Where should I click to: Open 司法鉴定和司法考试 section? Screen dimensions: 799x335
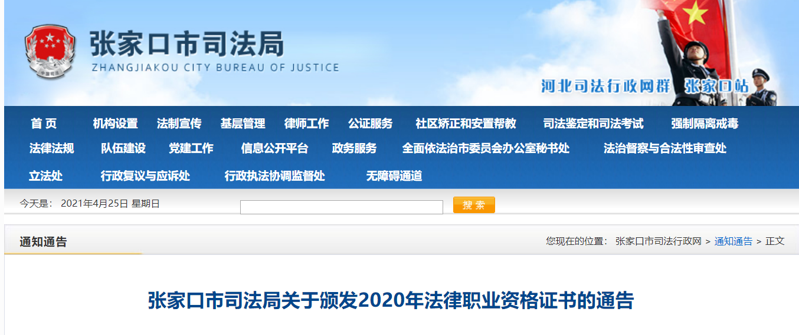click(593, 124)
